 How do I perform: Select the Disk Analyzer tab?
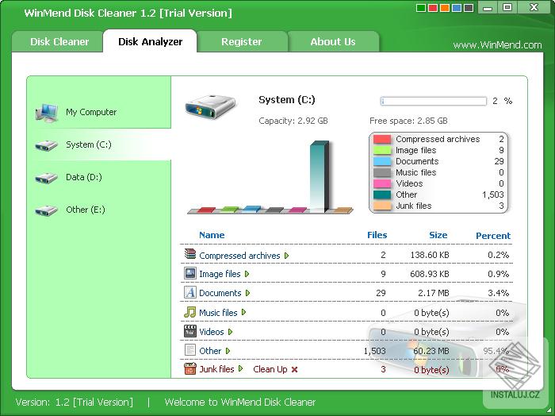click(150, 42)
